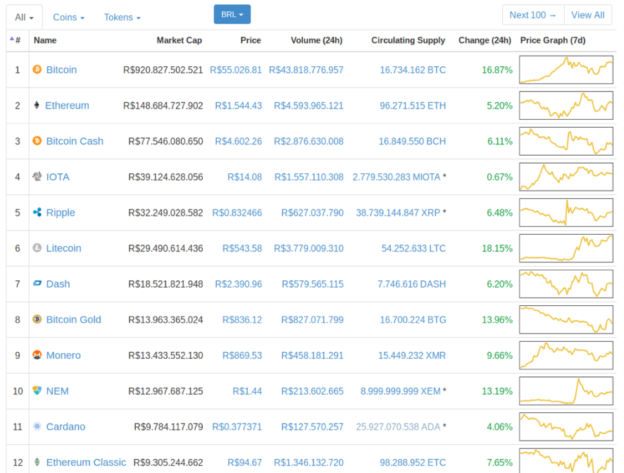Click the NEM logo icon
Viewport: 624px width, 473px height.
point(37,391)
